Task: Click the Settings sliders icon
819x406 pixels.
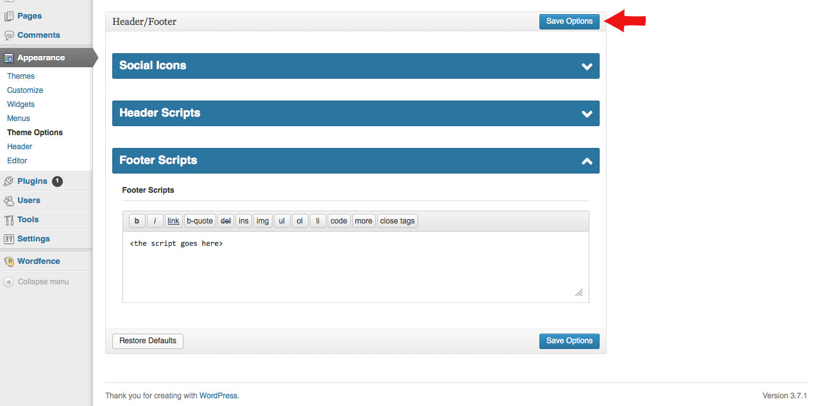Action: tap(9, 239)
